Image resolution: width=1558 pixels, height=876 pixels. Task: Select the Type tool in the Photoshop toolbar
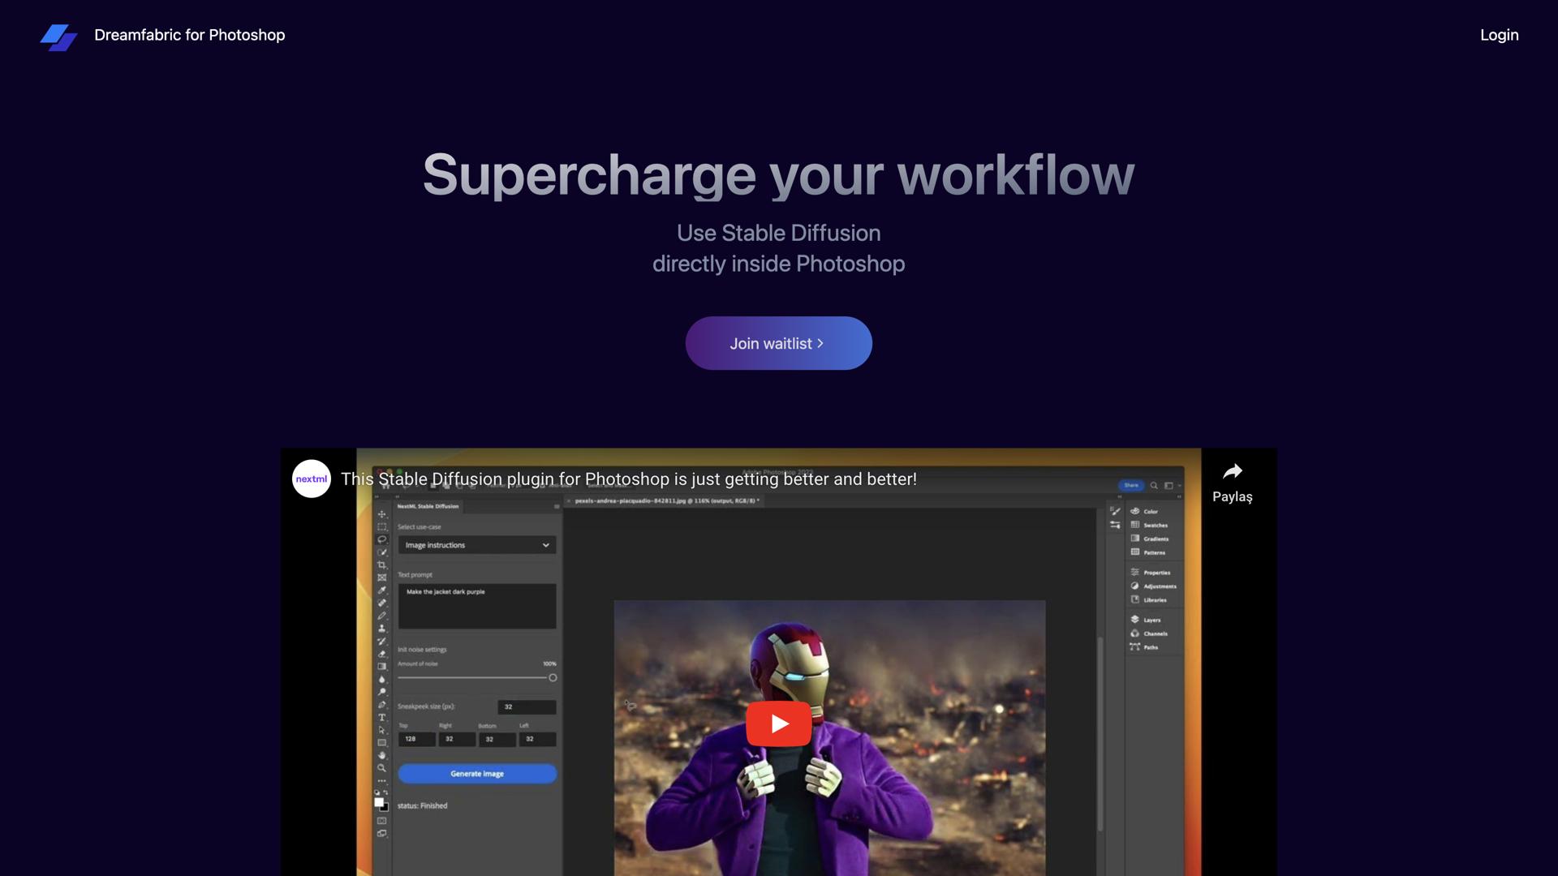[x=381, y=717]
